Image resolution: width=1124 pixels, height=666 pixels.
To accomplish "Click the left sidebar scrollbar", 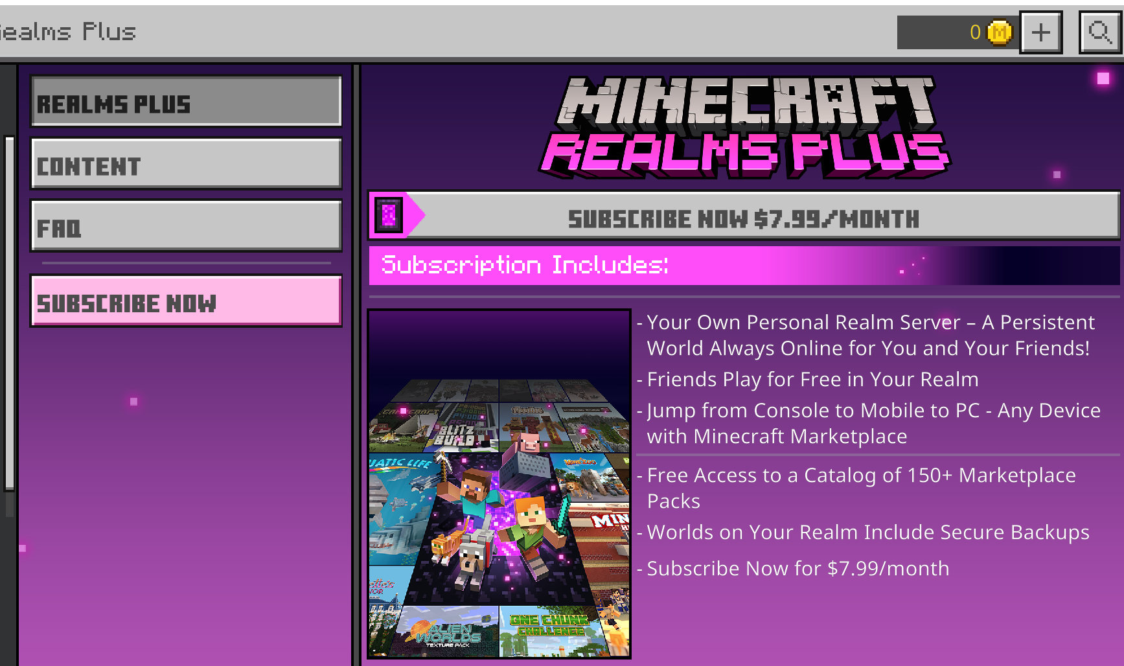I will [9, 312].
